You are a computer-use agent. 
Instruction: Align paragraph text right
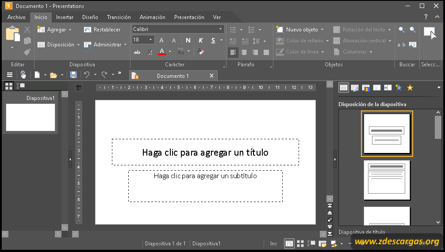tap(255, 52)
